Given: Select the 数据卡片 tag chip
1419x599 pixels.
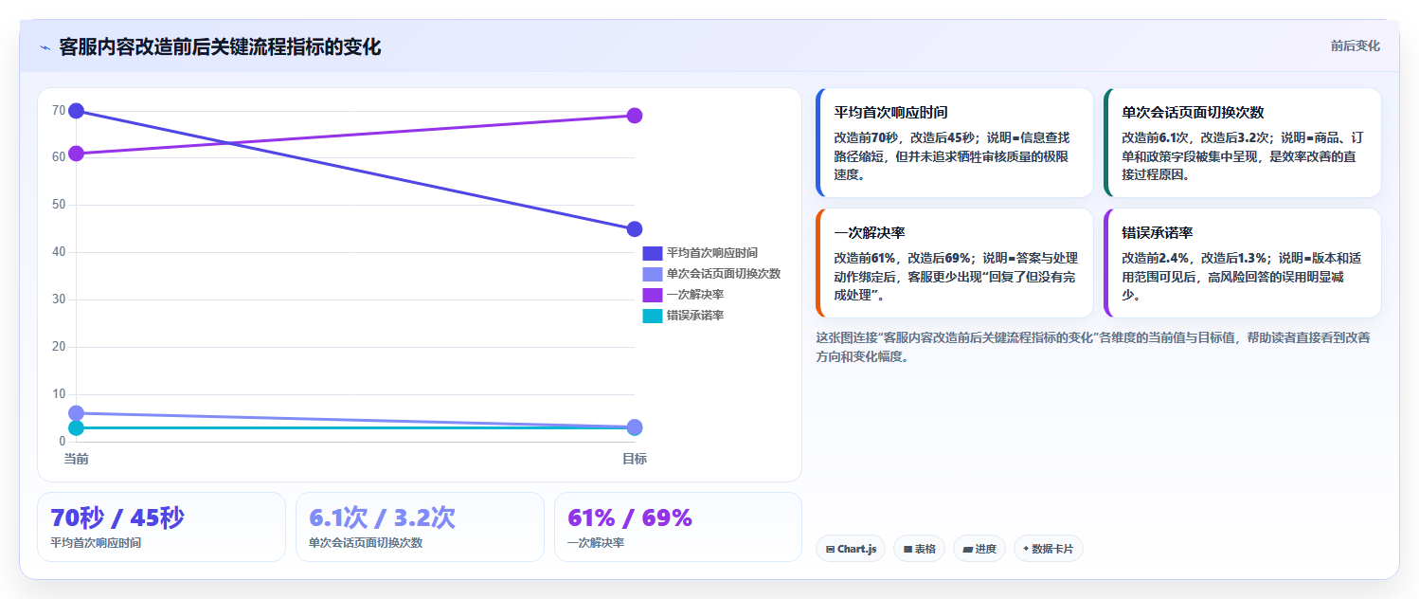Looking at the screenshot, I should (1048, 549).
